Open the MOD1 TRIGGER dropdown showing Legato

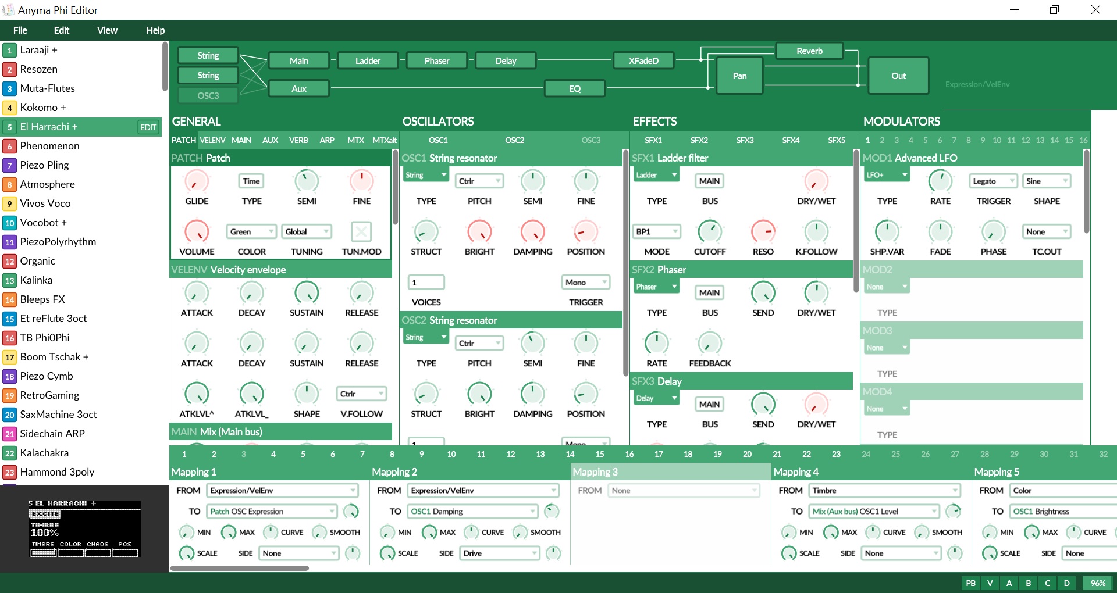click(x=994, y=181)
